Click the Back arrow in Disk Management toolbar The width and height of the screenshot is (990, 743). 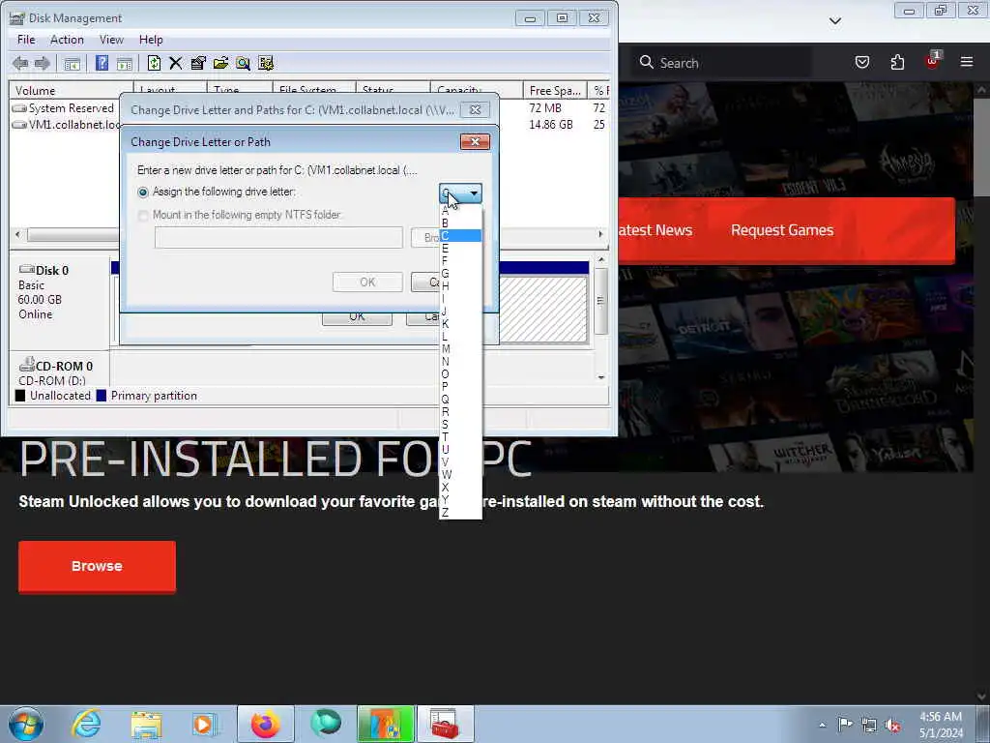coord(20,63)
